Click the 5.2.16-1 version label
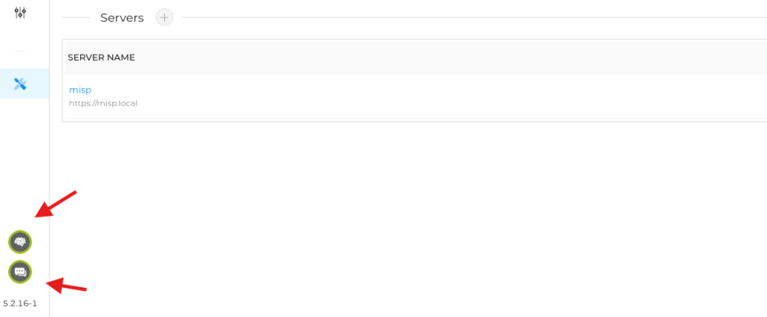The height and width of the screenshot is (317, 767). 20,304
